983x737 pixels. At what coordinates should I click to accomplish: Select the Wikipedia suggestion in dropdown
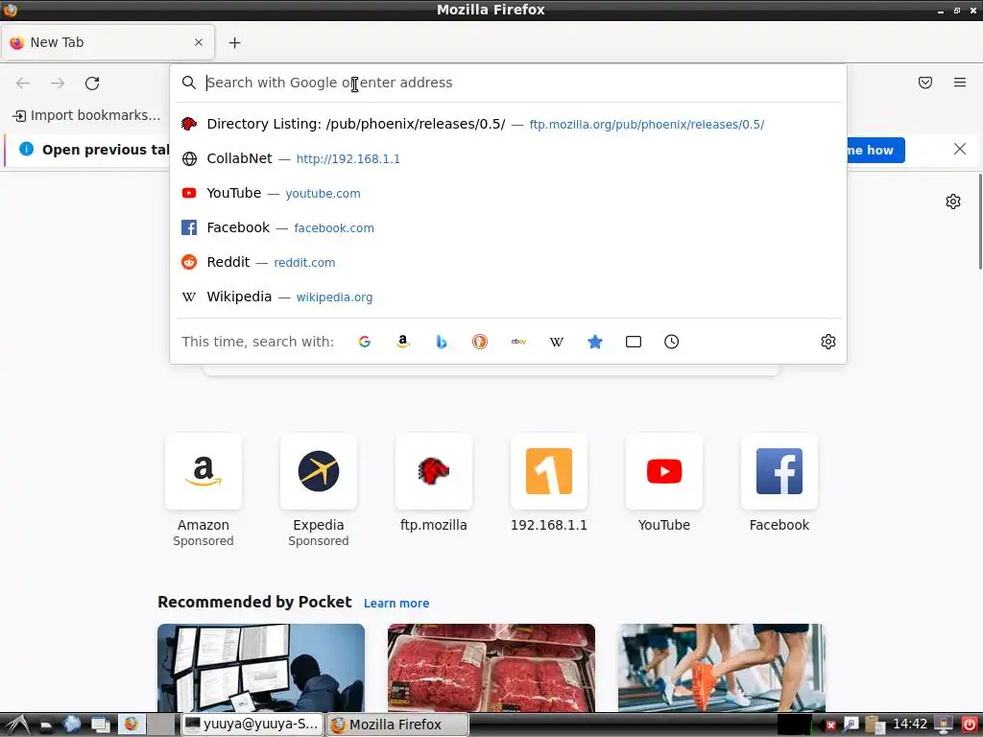coord(508,297)
